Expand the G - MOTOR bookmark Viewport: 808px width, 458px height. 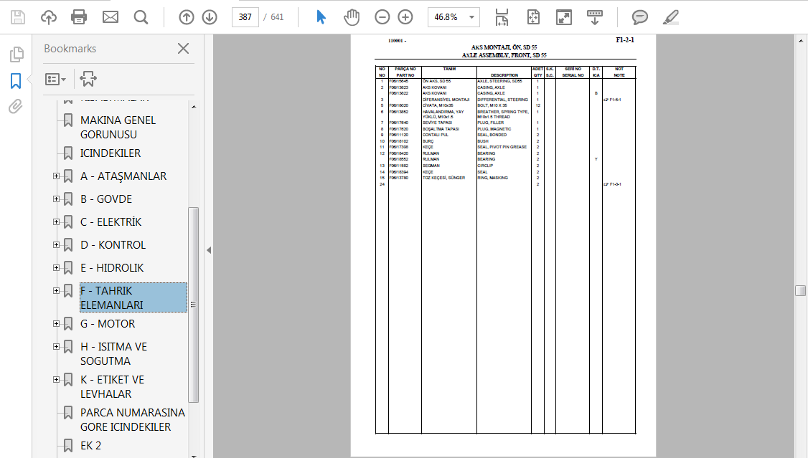pyautogui.click(x=56, y=324)
